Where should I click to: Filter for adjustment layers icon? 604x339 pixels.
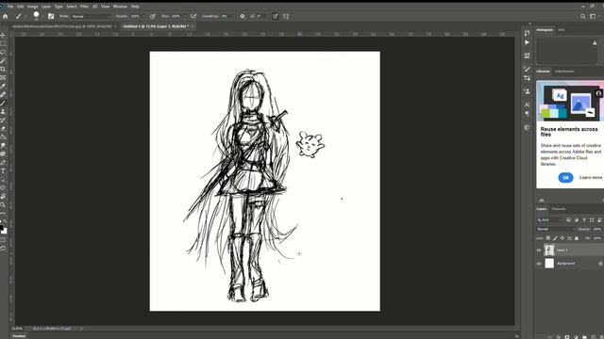tap(577, 219)
